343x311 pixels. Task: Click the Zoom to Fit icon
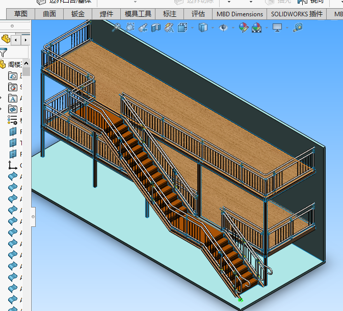click(117, 28)
